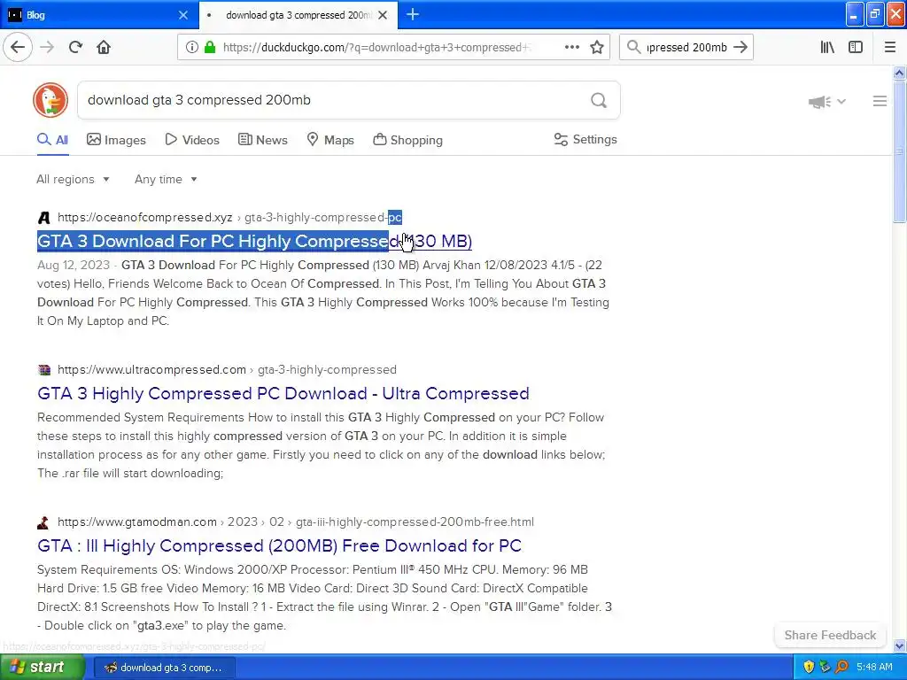Image resolution: width=907 pixels, height=680 pixels.
Task: Click the browser address bar URL
Action: [x=376, y=48]
